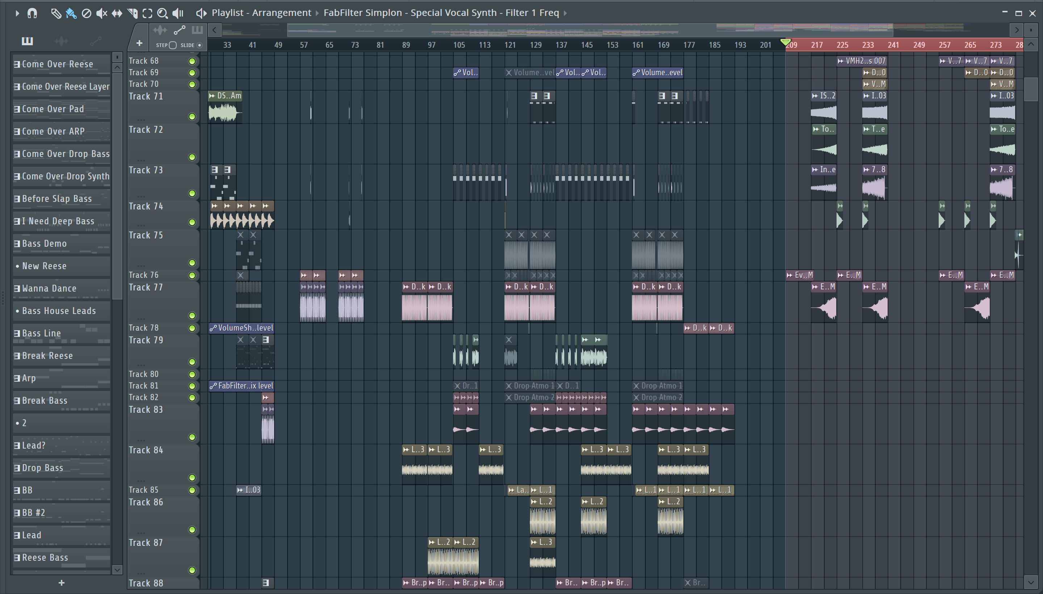Mute Track 69 with its green LED
The width and height of the screenshot is (1043, 594).
point(192,73)
